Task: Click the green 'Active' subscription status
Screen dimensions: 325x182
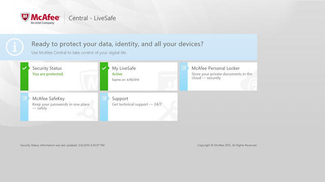Action: pos(117,74)
